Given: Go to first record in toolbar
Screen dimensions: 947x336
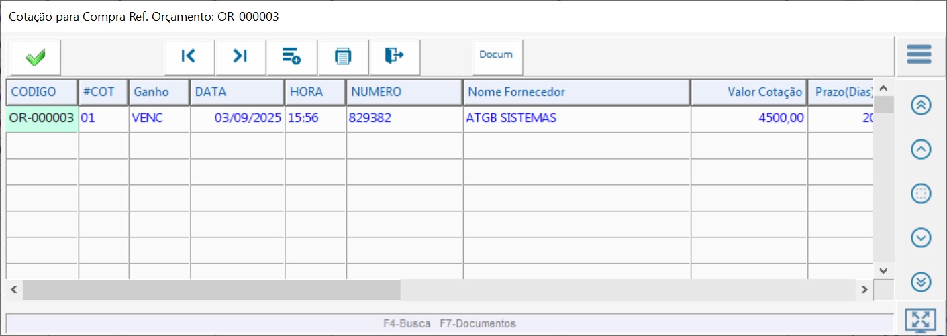Looking at the screenshot, I should (189, 56).
